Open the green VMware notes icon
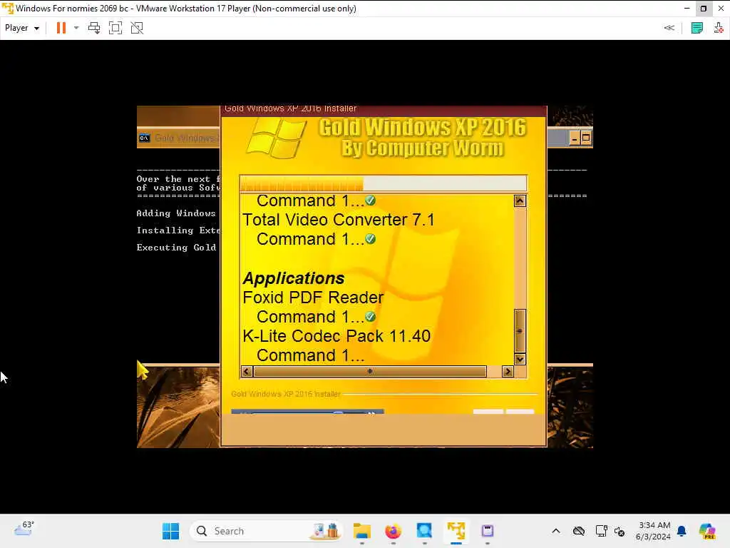The width and height of the screenshot is (730, 548). click(697, 28)
